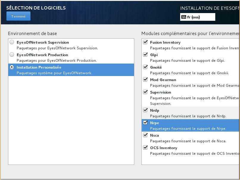Select EyesOfNetwork Production radio button
Viewport: 240px width, 180px height.
pyautogui.click(x=12, y=54)
